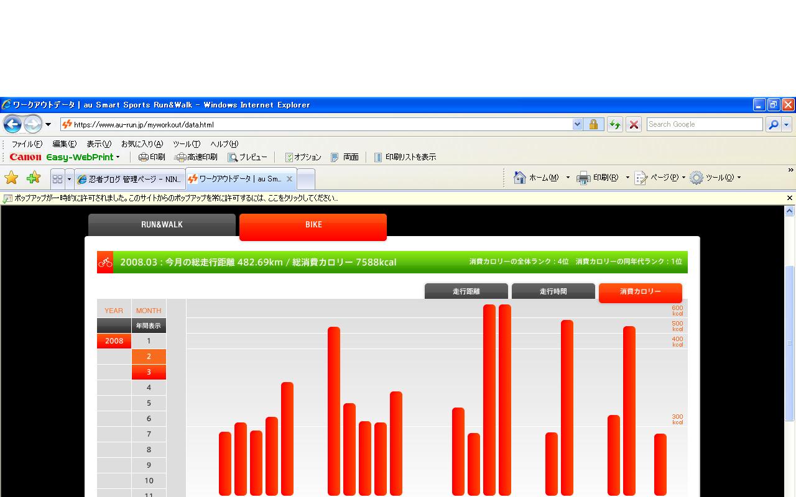This screenshot has height=497, width=796.
Task: Click the IE 印刷(R) printer icon
Action: pos(583,178)
